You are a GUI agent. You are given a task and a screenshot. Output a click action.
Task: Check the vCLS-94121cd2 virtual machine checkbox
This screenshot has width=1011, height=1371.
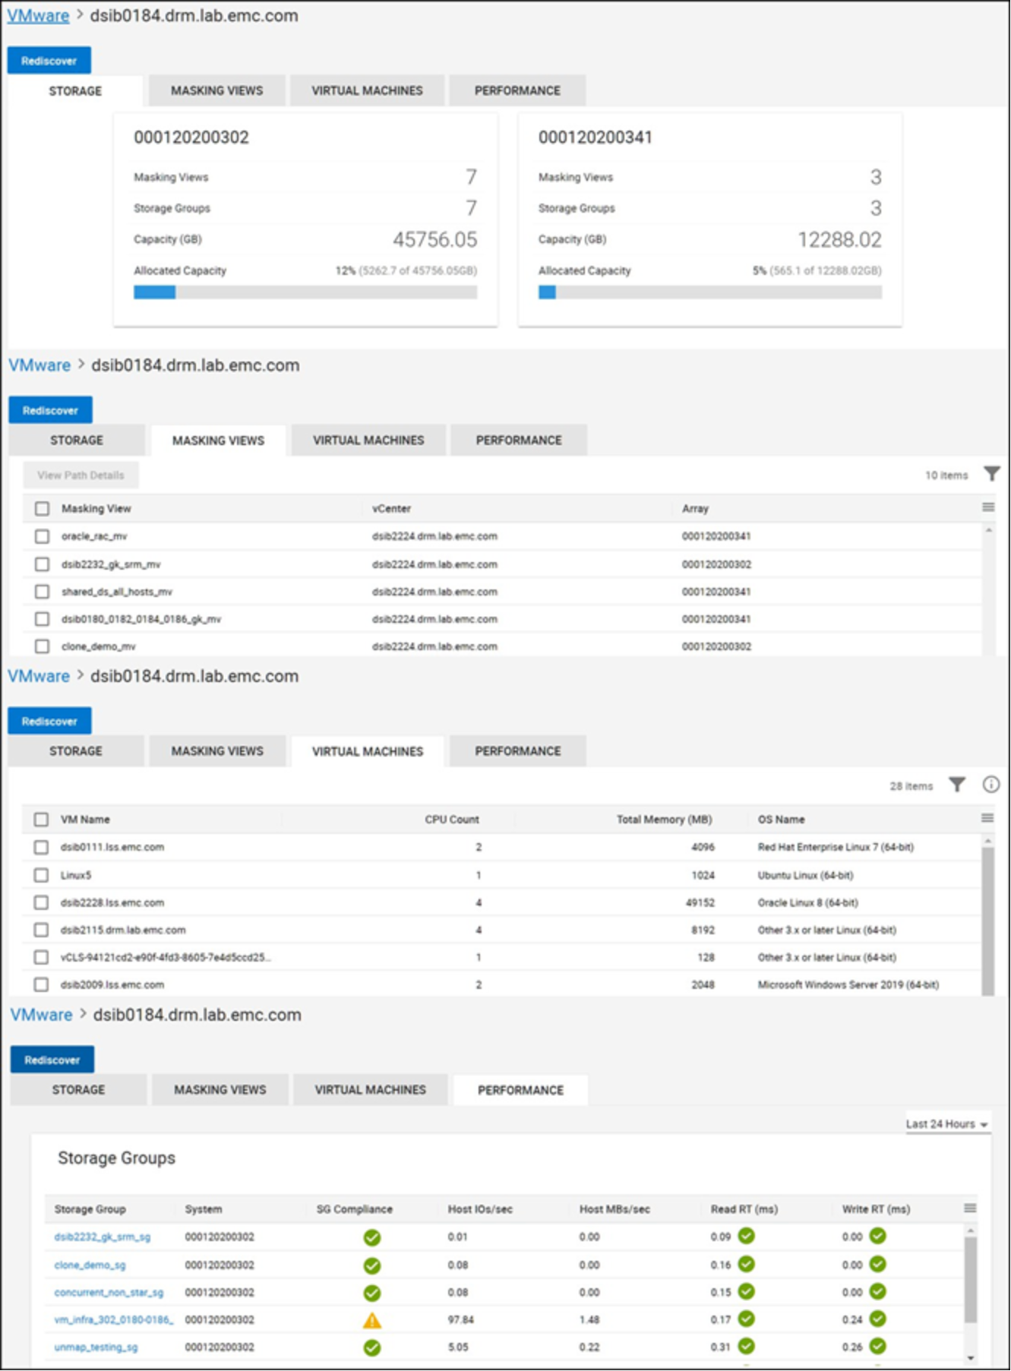[x=41, y=957]
